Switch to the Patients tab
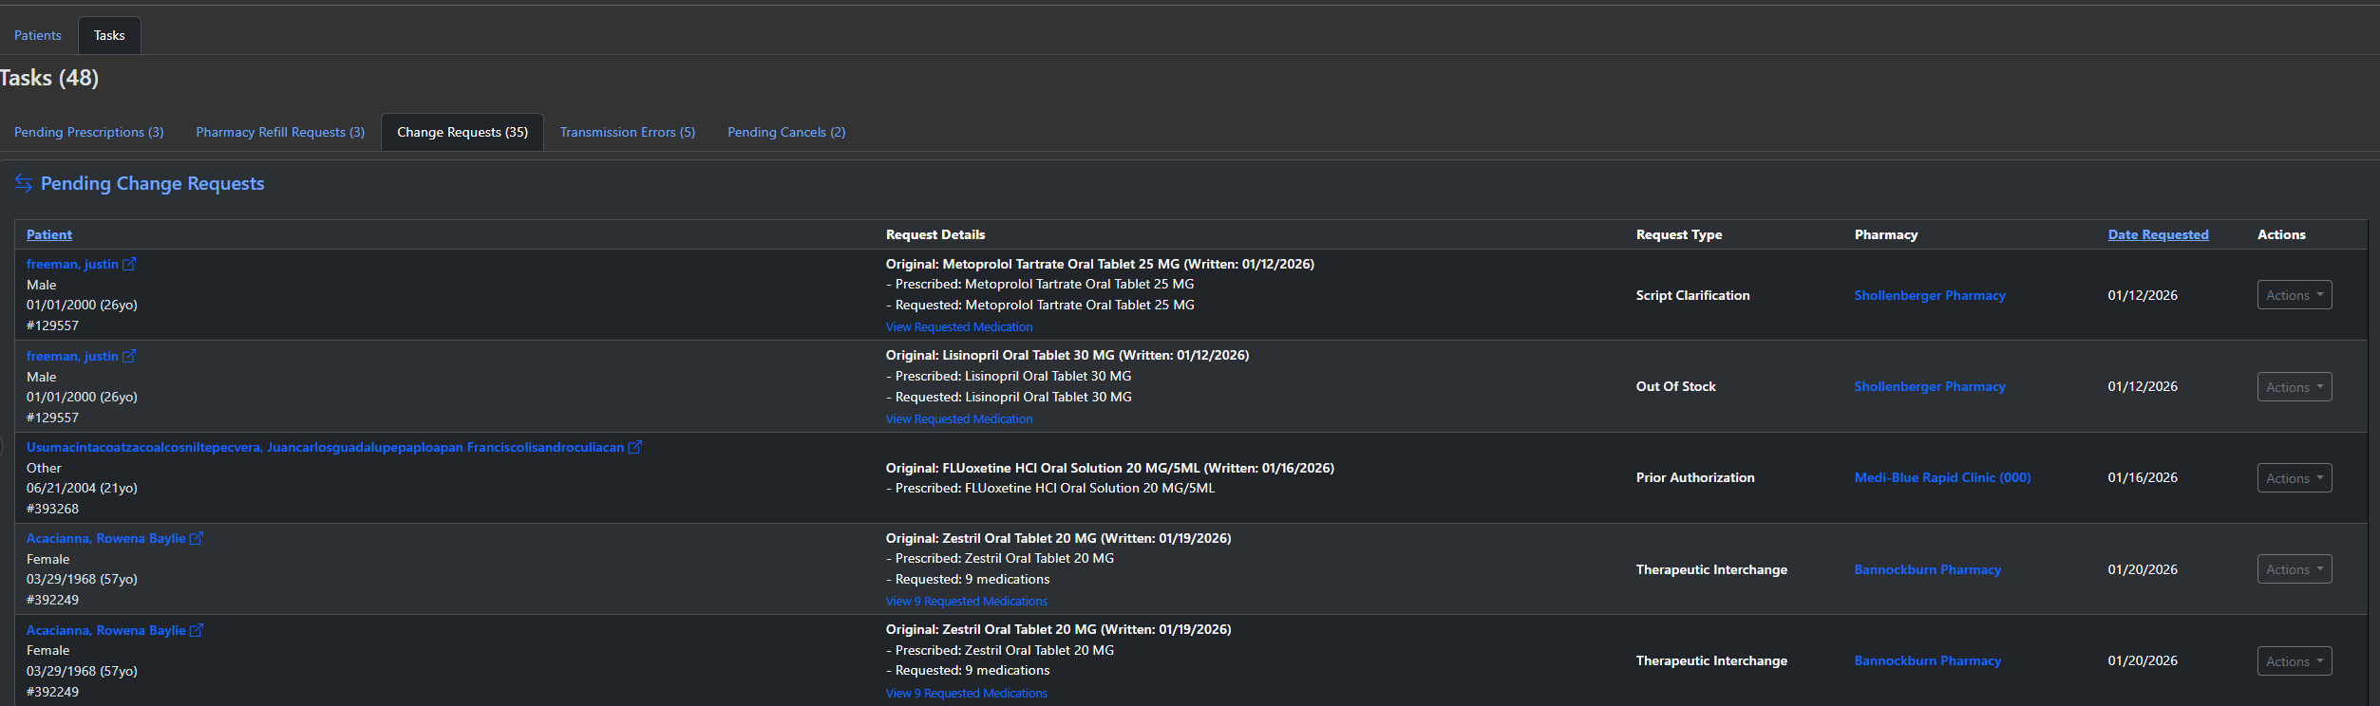This screenshot has height=706, width=2380. click(38, 35)
